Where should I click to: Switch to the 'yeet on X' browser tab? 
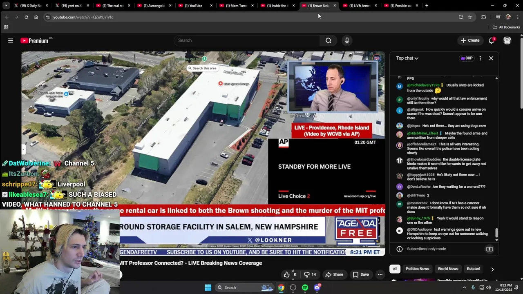pyautogui.click(x=72, y=6)
